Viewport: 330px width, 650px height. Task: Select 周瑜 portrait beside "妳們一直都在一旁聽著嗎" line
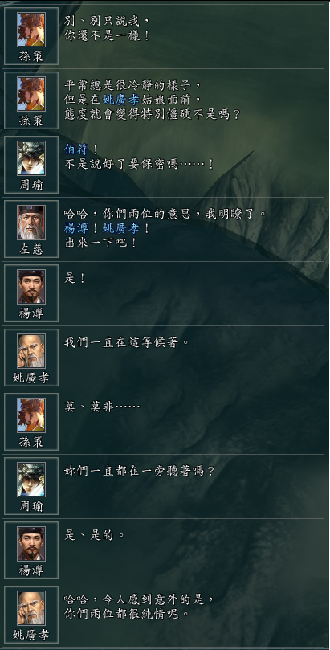[31, 480]
